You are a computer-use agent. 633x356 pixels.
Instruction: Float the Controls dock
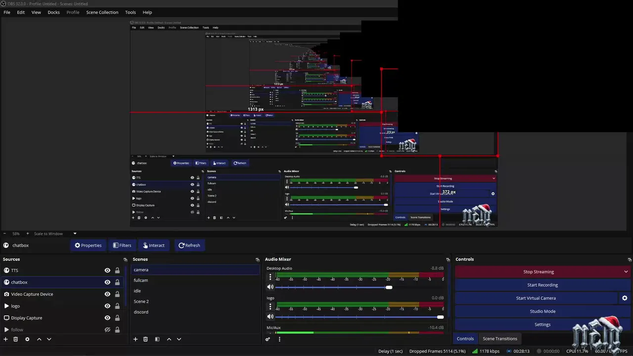click(630, 260)
